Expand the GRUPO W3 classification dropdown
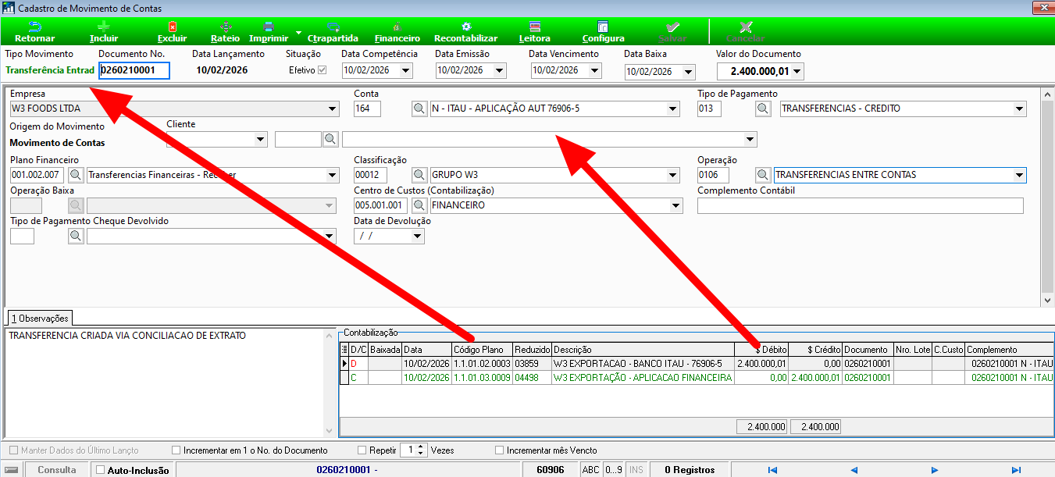This screenshot has width=1055, height=477. point(674,175)
